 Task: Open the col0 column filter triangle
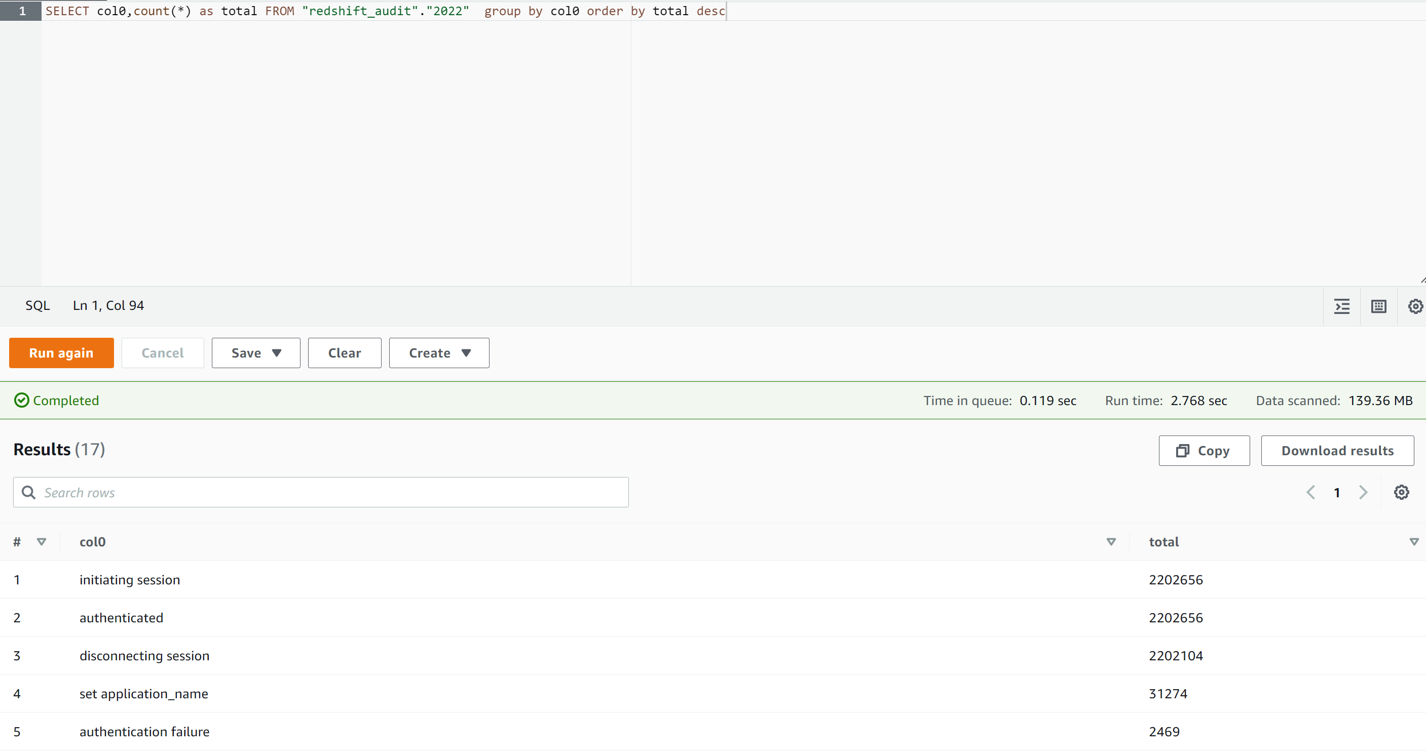(x=1110, y=542)
